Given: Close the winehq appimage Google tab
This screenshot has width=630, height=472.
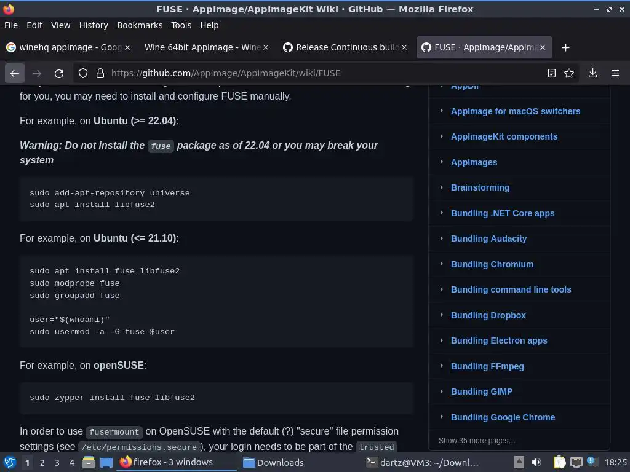Looking at the screenshot, I should point(127,47).
